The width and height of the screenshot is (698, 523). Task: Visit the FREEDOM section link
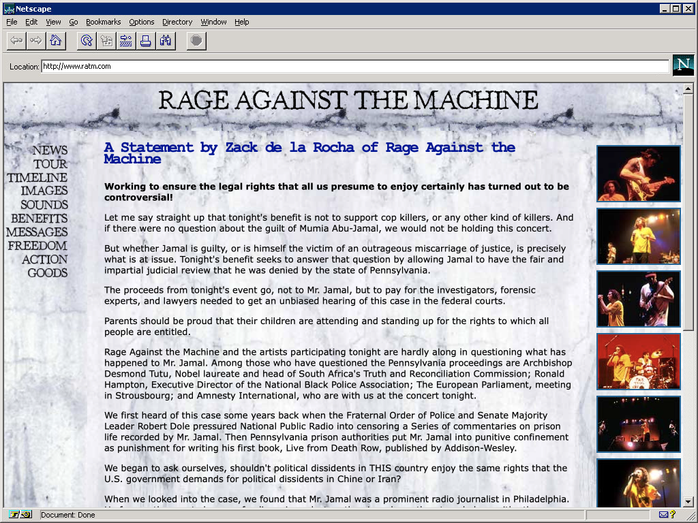[48, 246]
